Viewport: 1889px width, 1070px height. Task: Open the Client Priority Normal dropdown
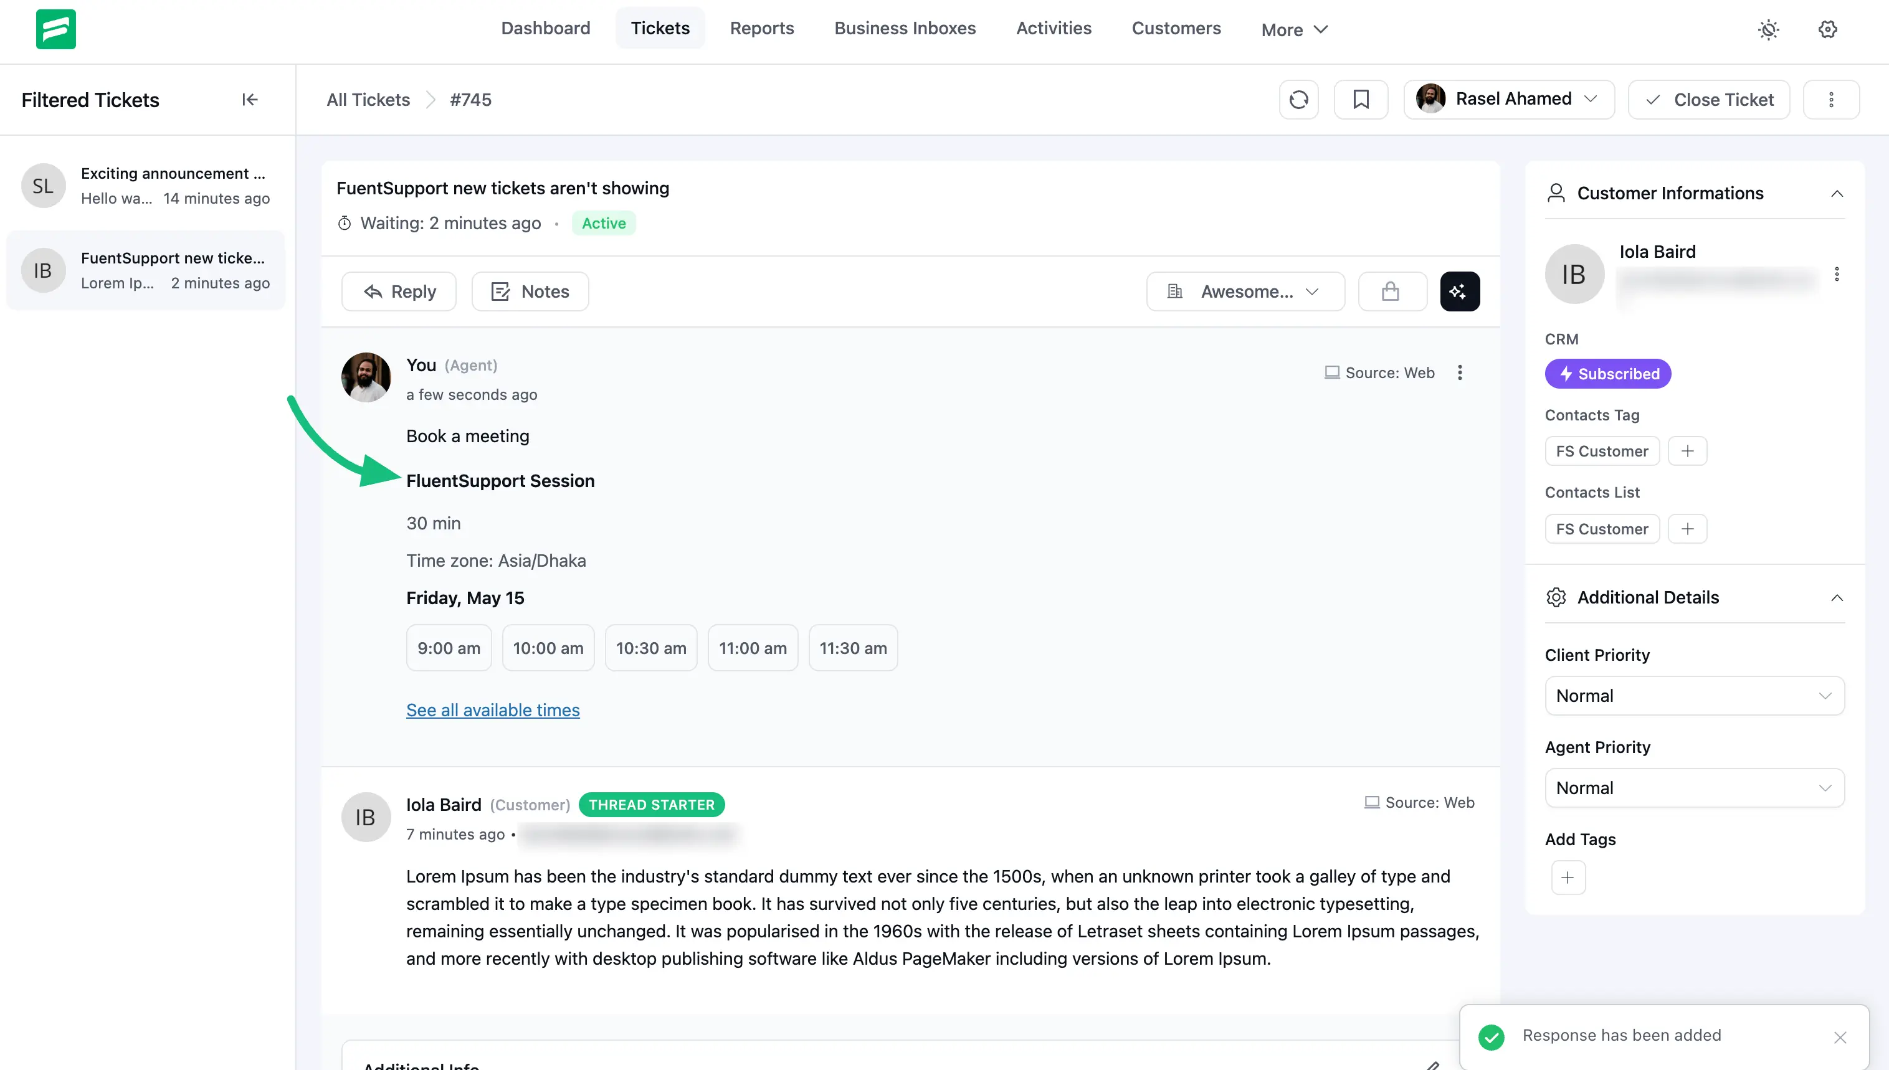[x=1694, y=696]
